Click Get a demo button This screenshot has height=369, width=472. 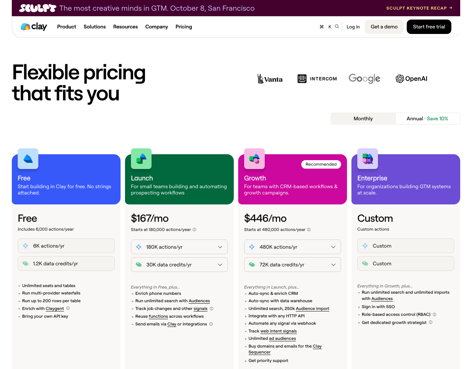click(x=384, y=27)
